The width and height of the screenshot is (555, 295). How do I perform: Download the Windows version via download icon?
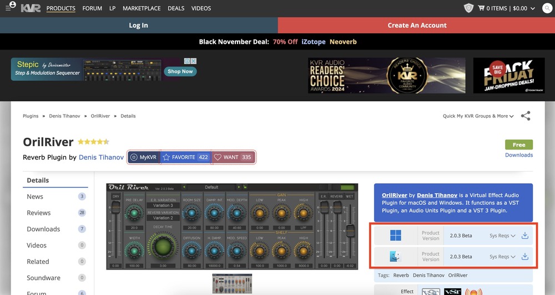click(x=525, y=236)
